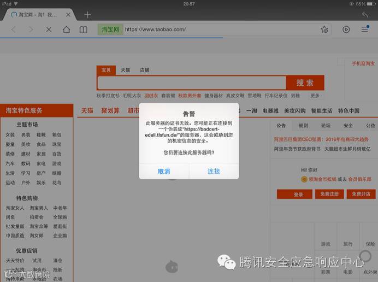Tap the Taobao search input box
The width and height of the screenshot is (378, 282).
point(192,83)
